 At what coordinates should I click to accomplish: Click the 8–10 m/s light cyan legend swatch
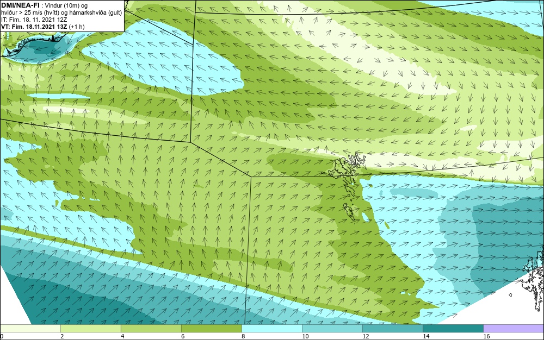(271, 328)
